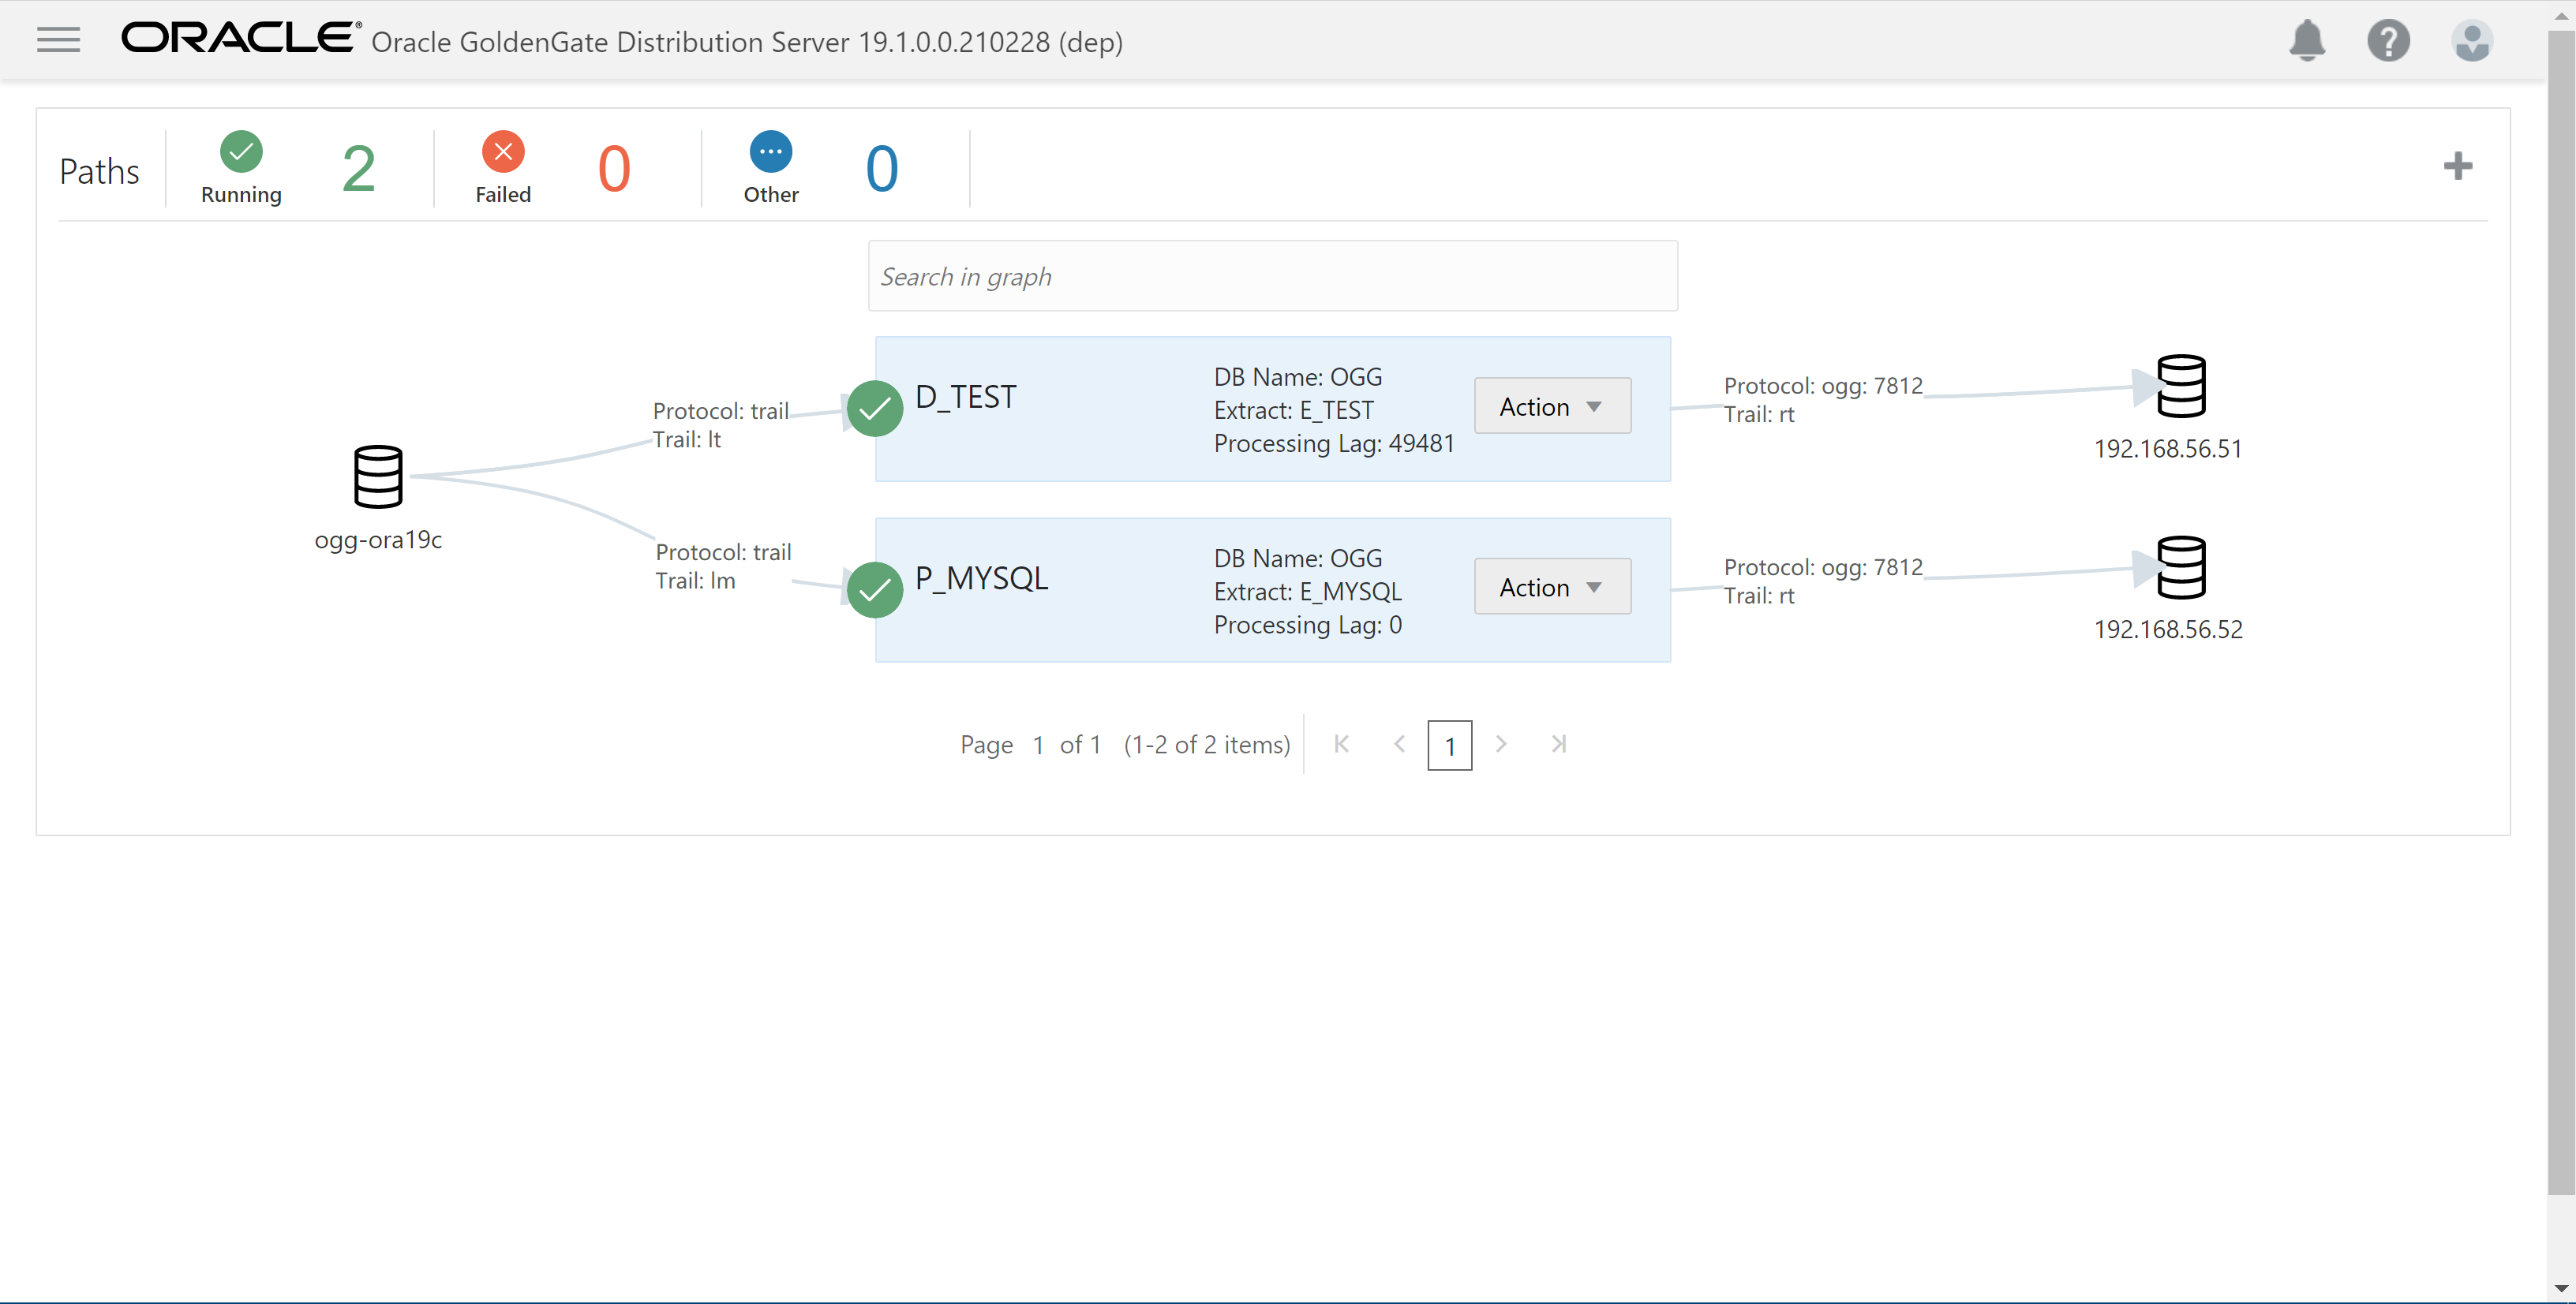Image resolution: width=2576 pixels, height=1304 pixels.
Task: Click '(1-2 of 2 items)' pagination text
Action: 1206,745
